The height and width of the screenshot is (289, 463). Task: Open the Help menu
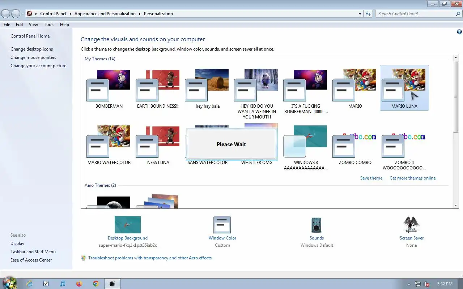[x=64, y=25]
